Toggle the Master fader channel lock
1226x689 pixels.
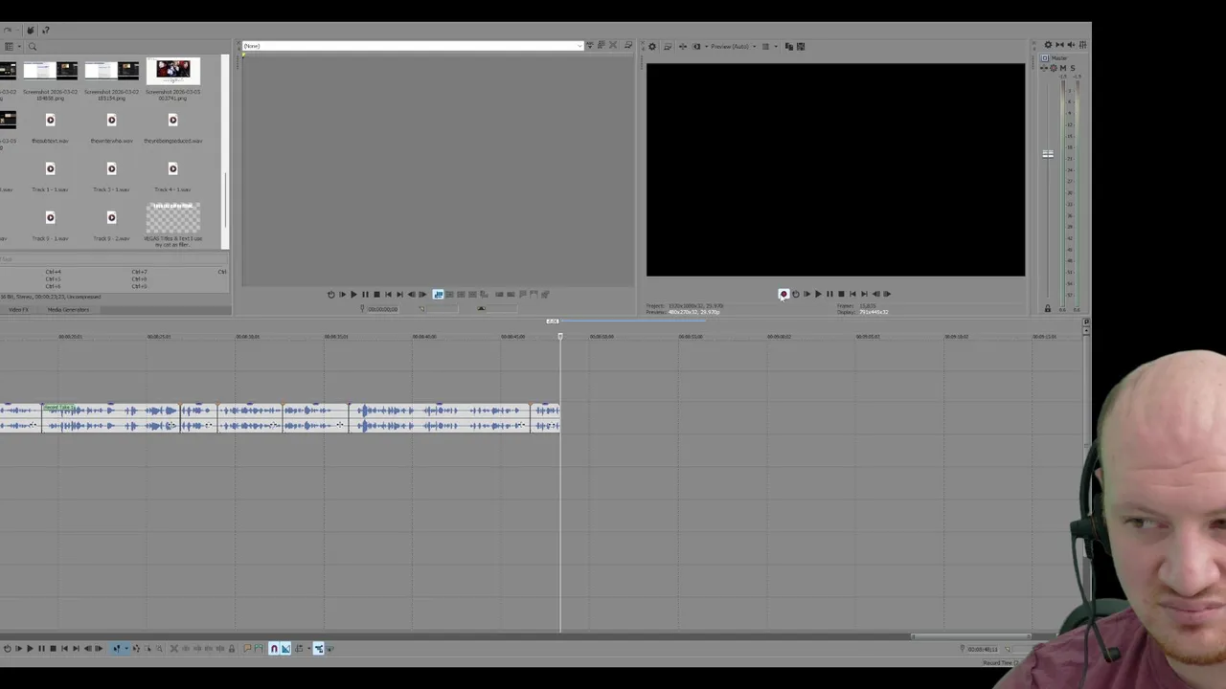coord(1047,308)
